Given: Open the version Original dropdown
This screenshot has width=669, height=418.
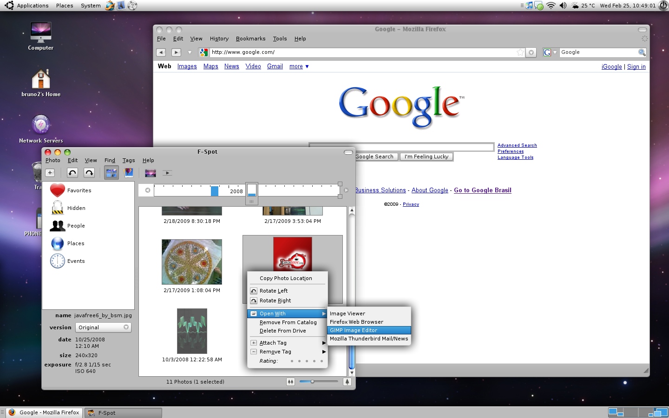Looking at the screenshot, I should [x=103, y=327].
